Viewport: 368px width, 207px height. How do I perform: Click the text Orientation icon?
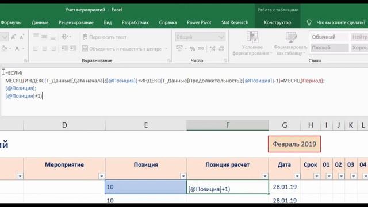pos(65,37)
